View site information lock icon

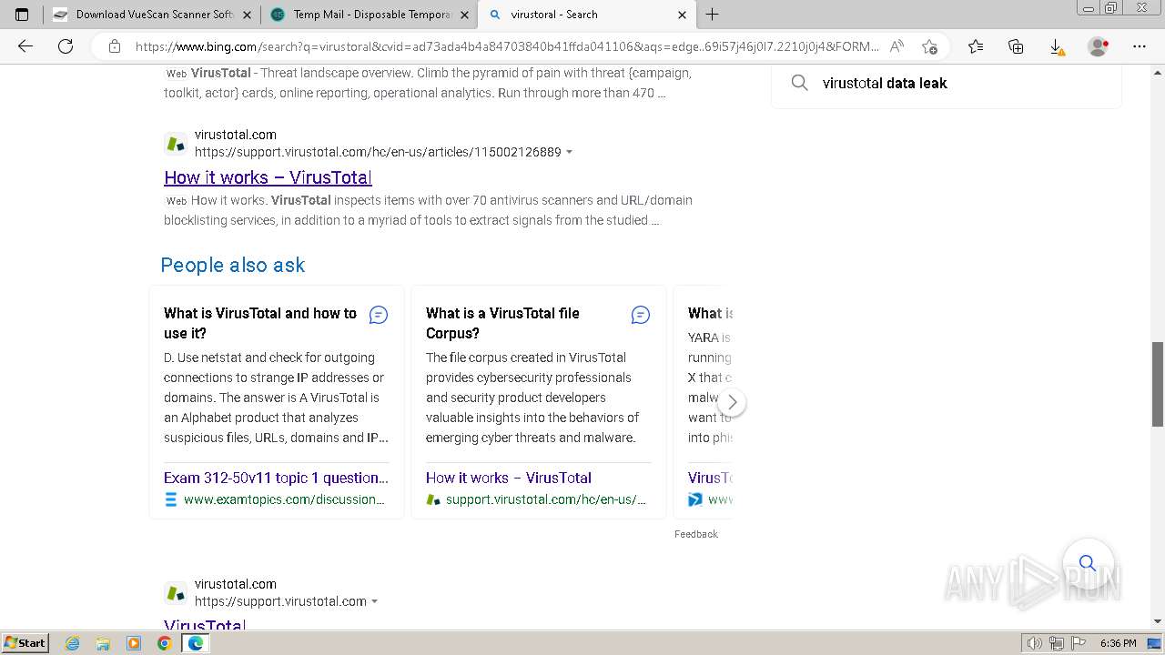[115, 46]
